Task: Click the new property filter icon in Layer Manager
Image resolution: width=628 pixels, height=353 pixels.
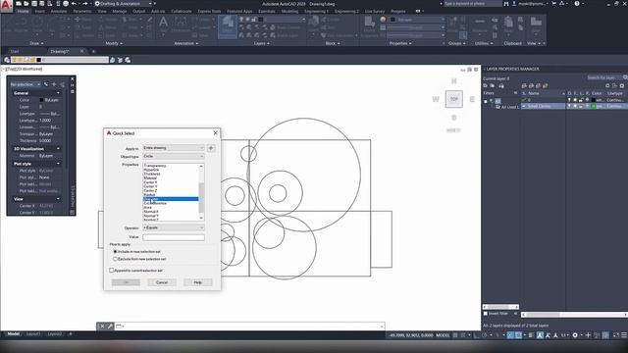Action: (x=486, y=85)
